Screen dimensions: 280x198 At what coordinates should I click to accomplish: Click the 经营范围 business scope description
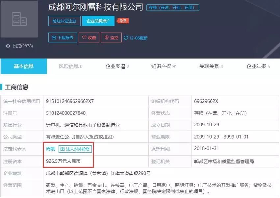(x=159, y=188)
